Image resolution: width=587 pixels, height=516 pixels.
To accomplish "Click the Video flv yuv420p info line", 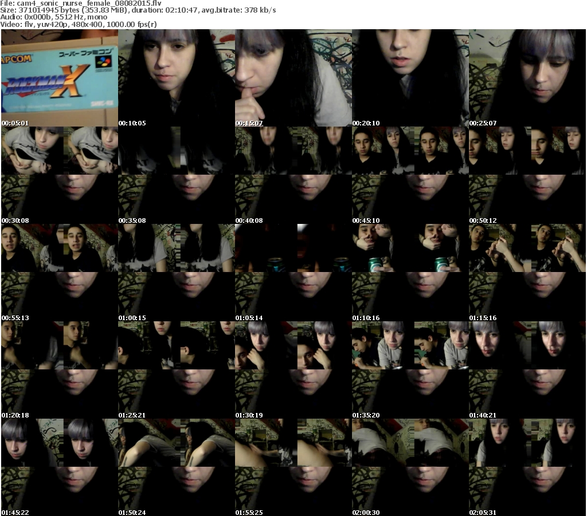I will click(79, 24).
